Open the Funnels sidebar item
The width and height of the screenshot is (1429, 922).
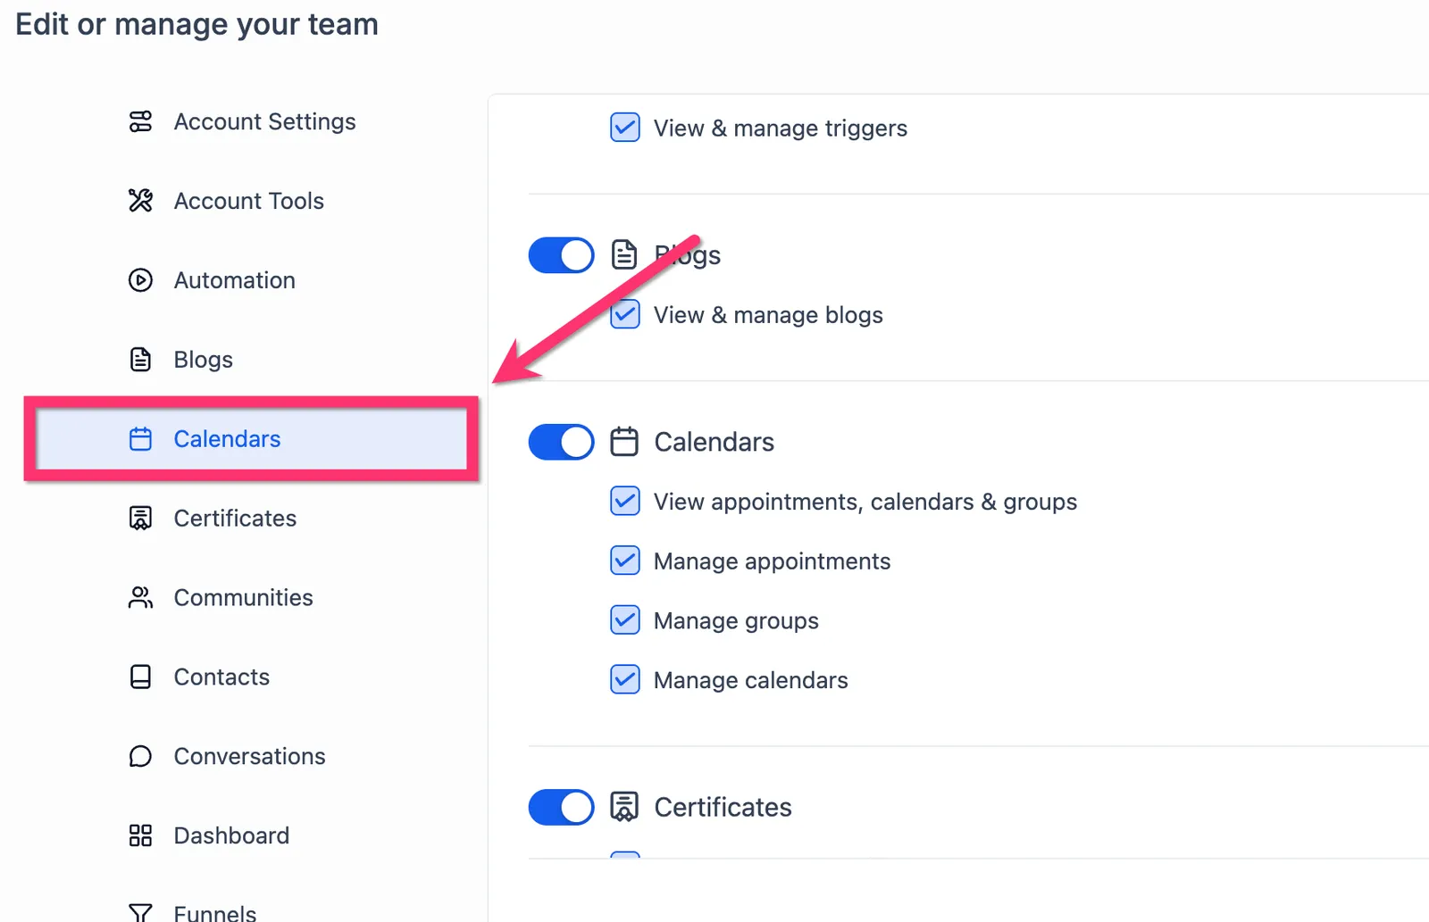tap(214, 912)
